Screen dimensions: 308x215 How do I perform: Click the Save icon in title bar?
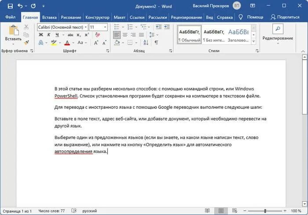[10, 6]
